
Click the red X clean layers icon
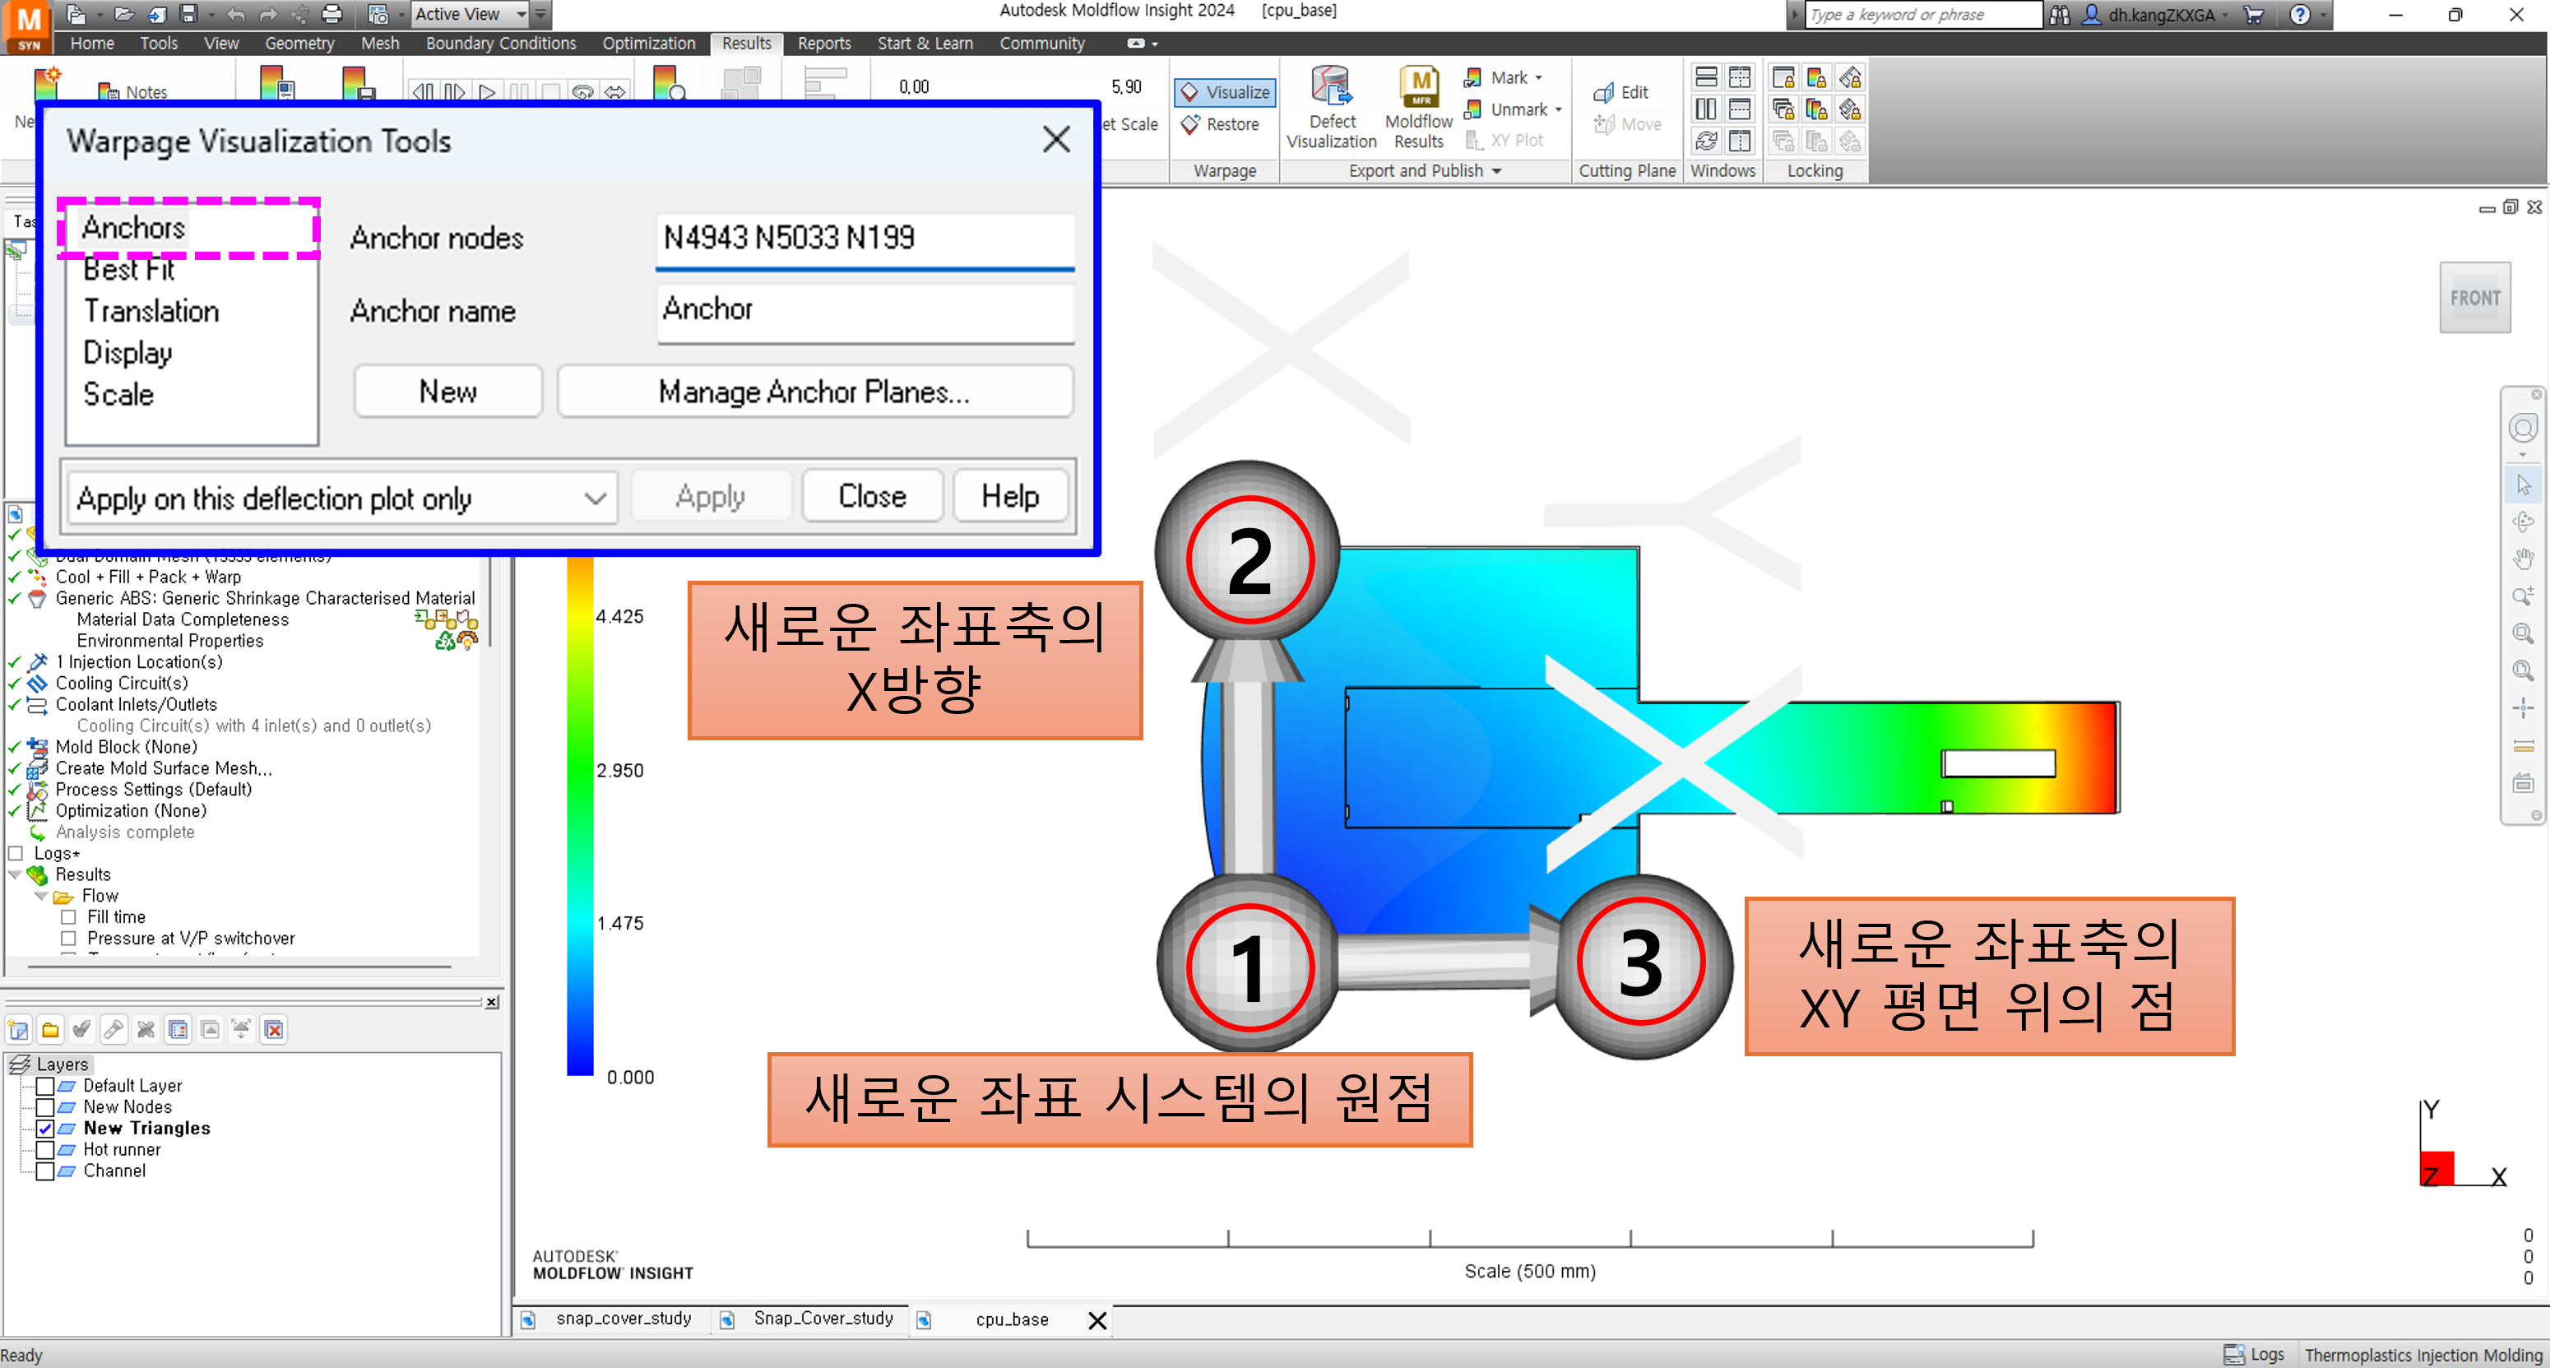(274, 1029)
